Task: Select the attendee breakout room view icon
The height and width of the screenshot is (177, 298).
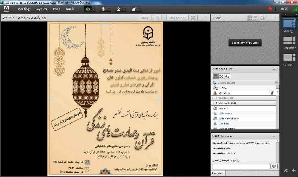Action: tap(221, 76)
